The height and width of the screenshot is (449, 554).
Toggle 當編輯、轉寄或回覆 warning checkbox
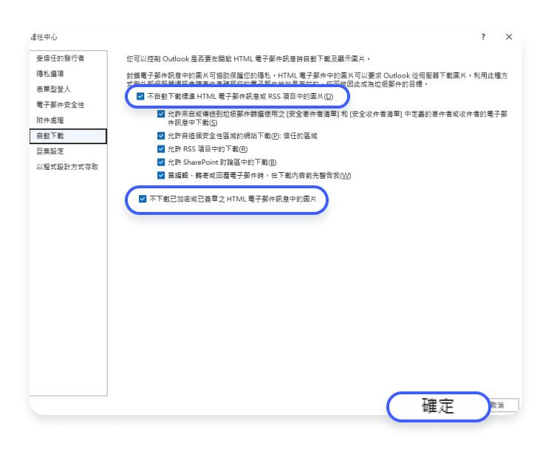(x=161, y=175)
